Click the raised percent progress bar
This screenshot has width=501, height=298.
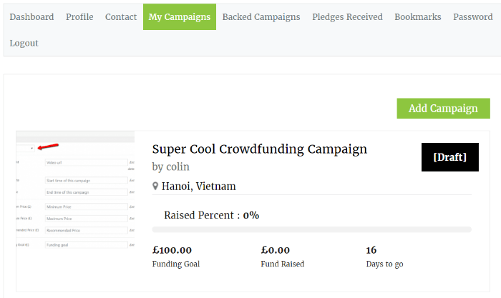click(x=311, y=229)
